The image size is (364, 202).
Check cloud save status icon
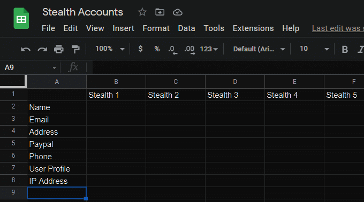[178, 12]
